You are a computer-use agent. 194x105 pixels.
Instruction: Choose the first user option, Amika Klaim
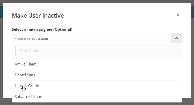(97, 64)
